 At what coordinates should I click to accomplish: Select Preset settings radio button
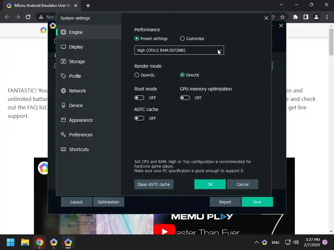tap(137, 38)
